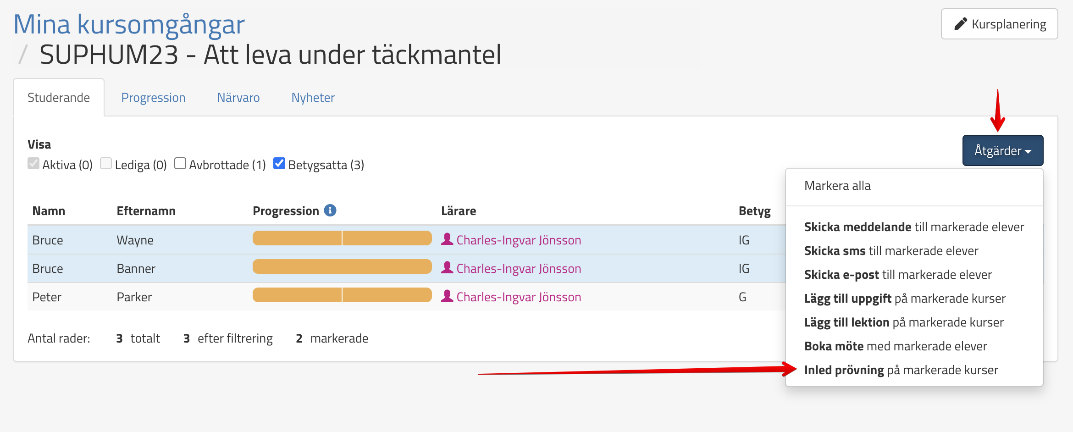The width and height of the screenshot is (1073, 432).
Task: Click the Progression info icon
Action: point(330,210)
